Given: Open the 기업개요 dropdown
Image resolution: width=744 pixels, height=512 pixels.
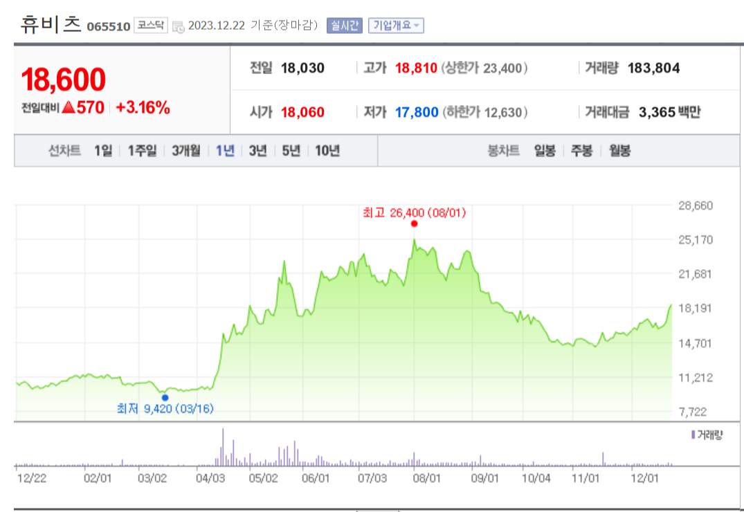Looking at the screenshot, I should click(396, 26).
